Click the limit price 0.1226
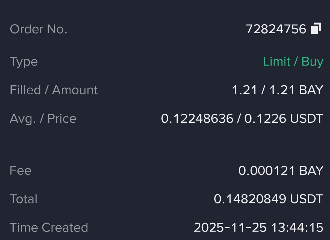Image resolution: width=330 pixels, height=240 pixels. pyautogui.click(x=265, y=119)
